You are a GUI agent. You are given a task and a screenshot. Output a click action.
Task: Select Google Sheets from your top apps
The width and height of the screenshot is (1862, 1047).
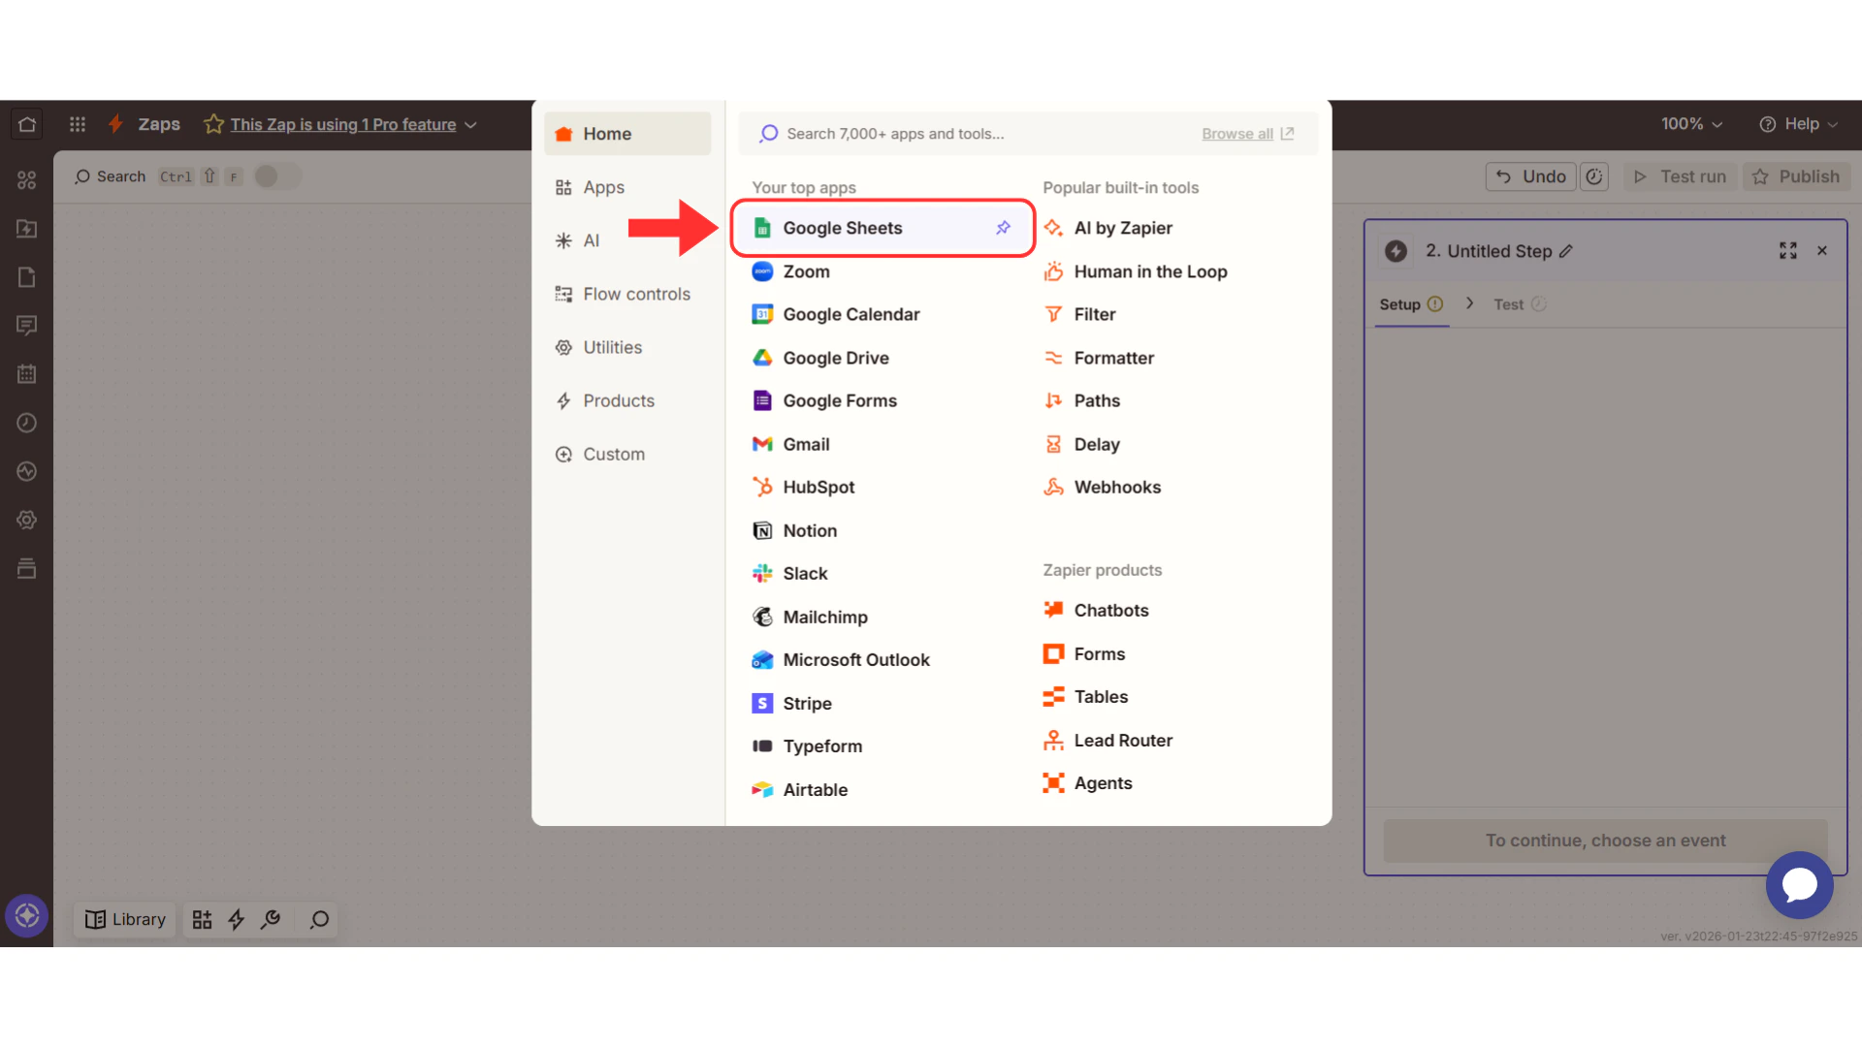841,228
